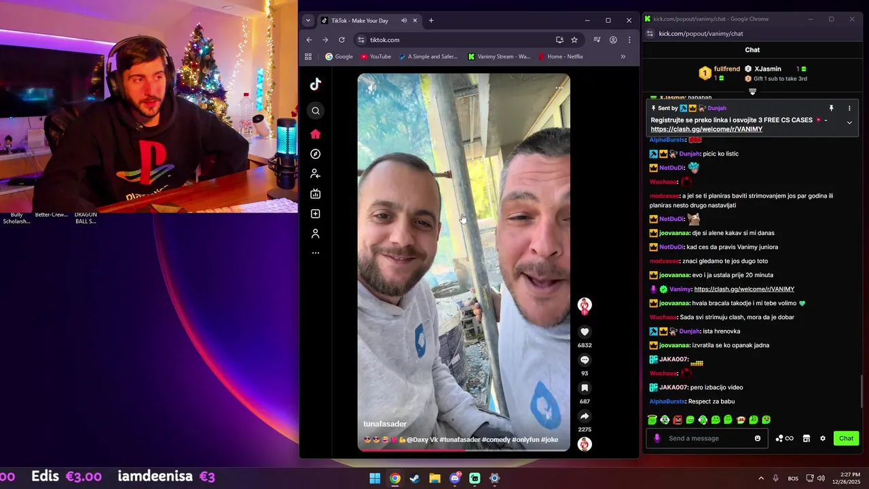Bookmark the TikTok video
This screenshot has width=869, height=489.
(585, 388)
